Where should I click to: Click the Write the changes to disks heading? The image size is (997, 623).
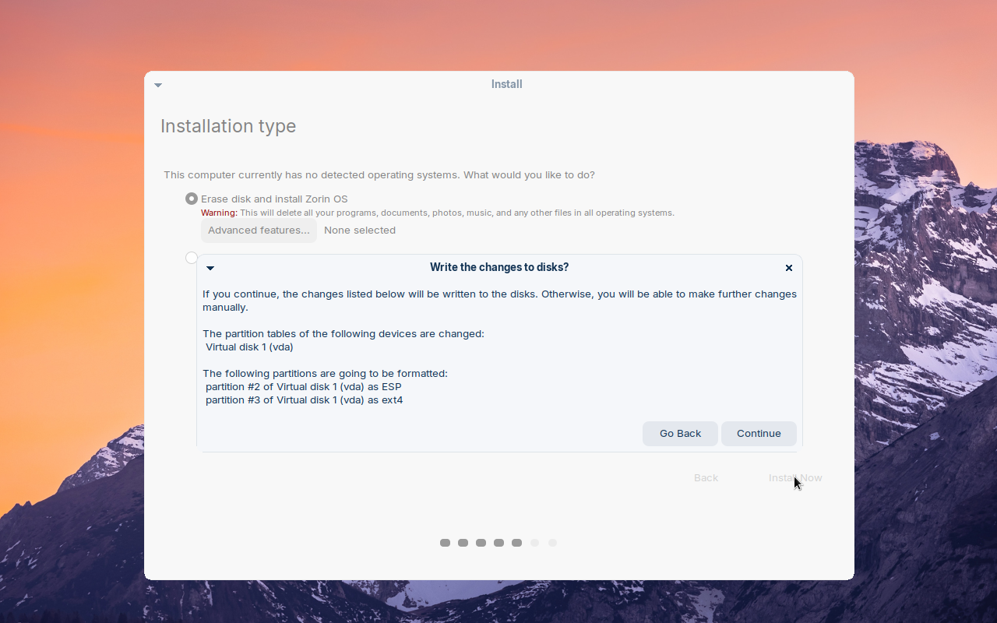coord(499,267)
